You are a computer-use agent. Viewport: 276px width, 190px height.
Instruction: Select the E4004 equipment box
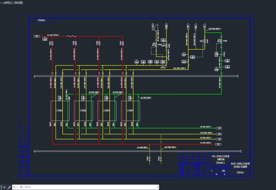pos(130,111)
